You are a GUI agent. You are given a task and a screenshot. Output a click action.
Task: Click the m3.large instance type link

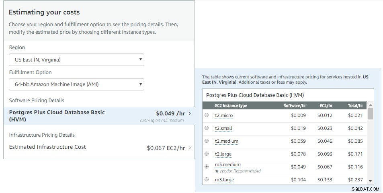(225, 180)
